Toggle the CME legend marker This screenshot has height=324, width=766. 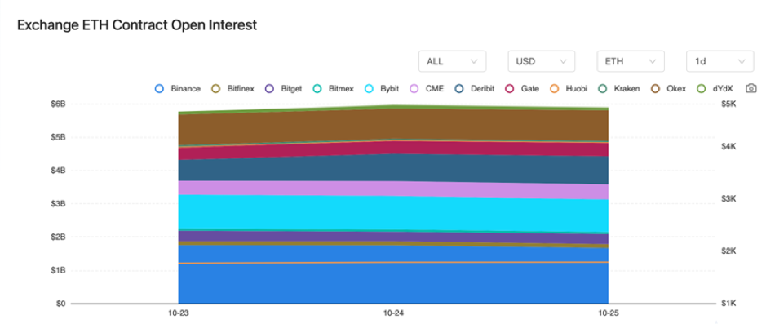(414, 89)
